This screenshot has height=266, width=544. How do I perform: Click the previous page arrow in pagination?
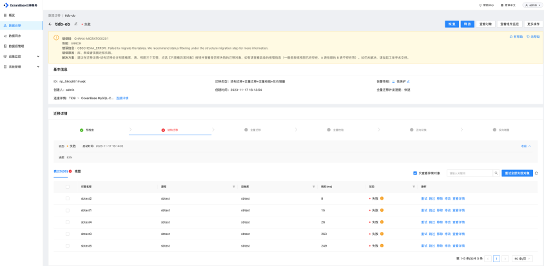(488, 258)
